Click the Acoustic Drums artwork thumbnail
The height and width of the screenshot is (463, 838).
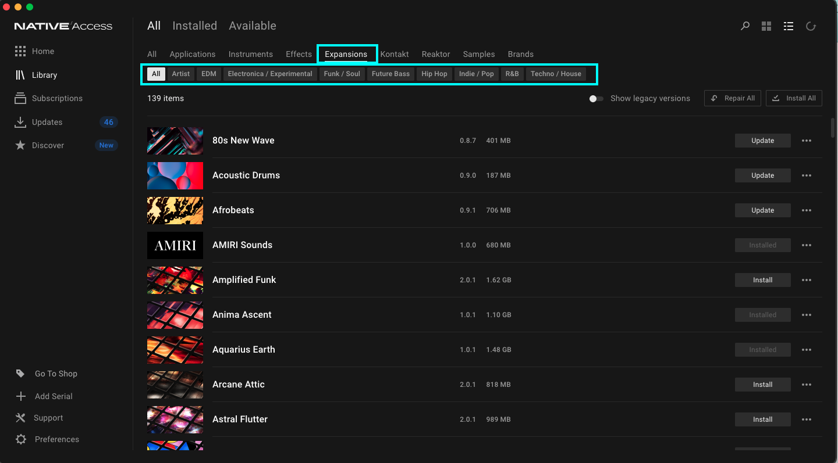175,175
